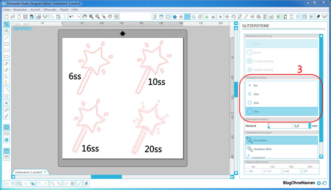
Task: Click the Abstand spacing slider
Action: (280, 126)
